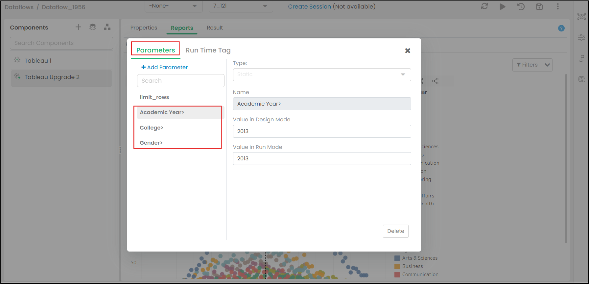Click the hierarchy icon in Components header
The width and height of the screenshot is (589, 284).
107,27
